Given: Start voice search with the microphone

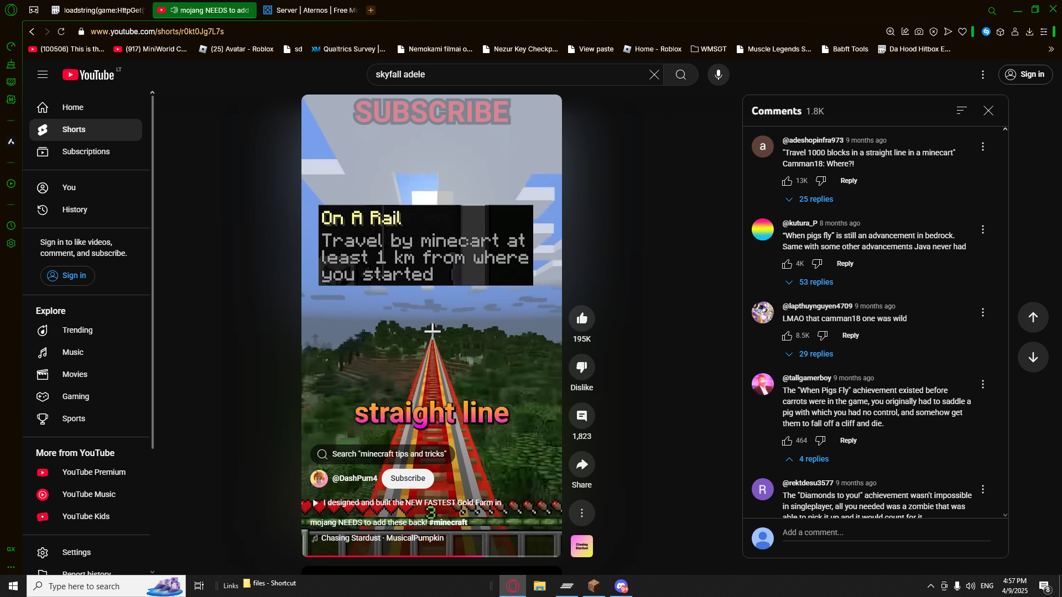Looking at the screenshot, I should click(719, 75).
